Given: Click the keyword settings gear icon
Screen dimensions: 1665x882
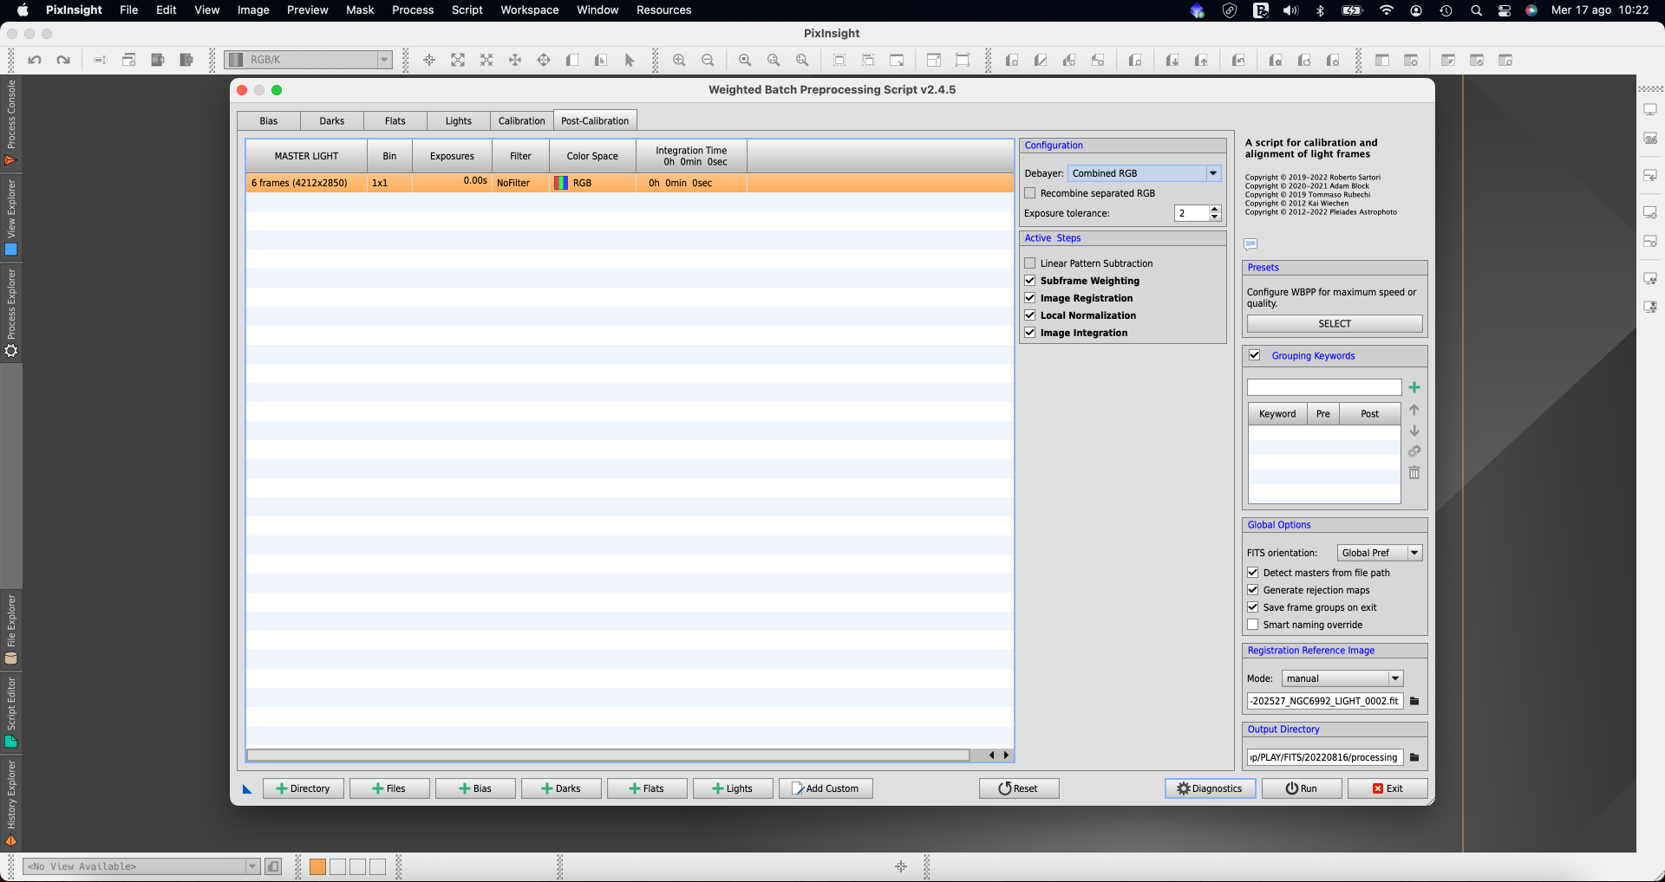Looking at the screenshot, I should [1414, 451].
